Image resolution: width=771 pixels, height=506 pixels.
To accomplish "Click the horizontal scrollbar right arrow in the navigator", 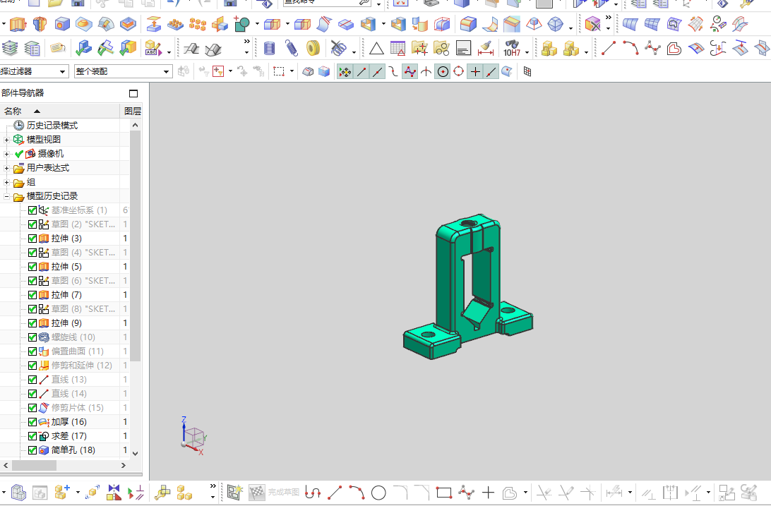I will click(x=124, y=465).
